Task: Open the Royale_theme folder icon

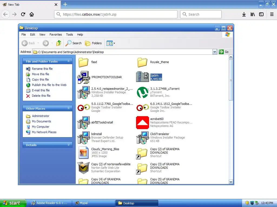Action: [x=142, y=62]
